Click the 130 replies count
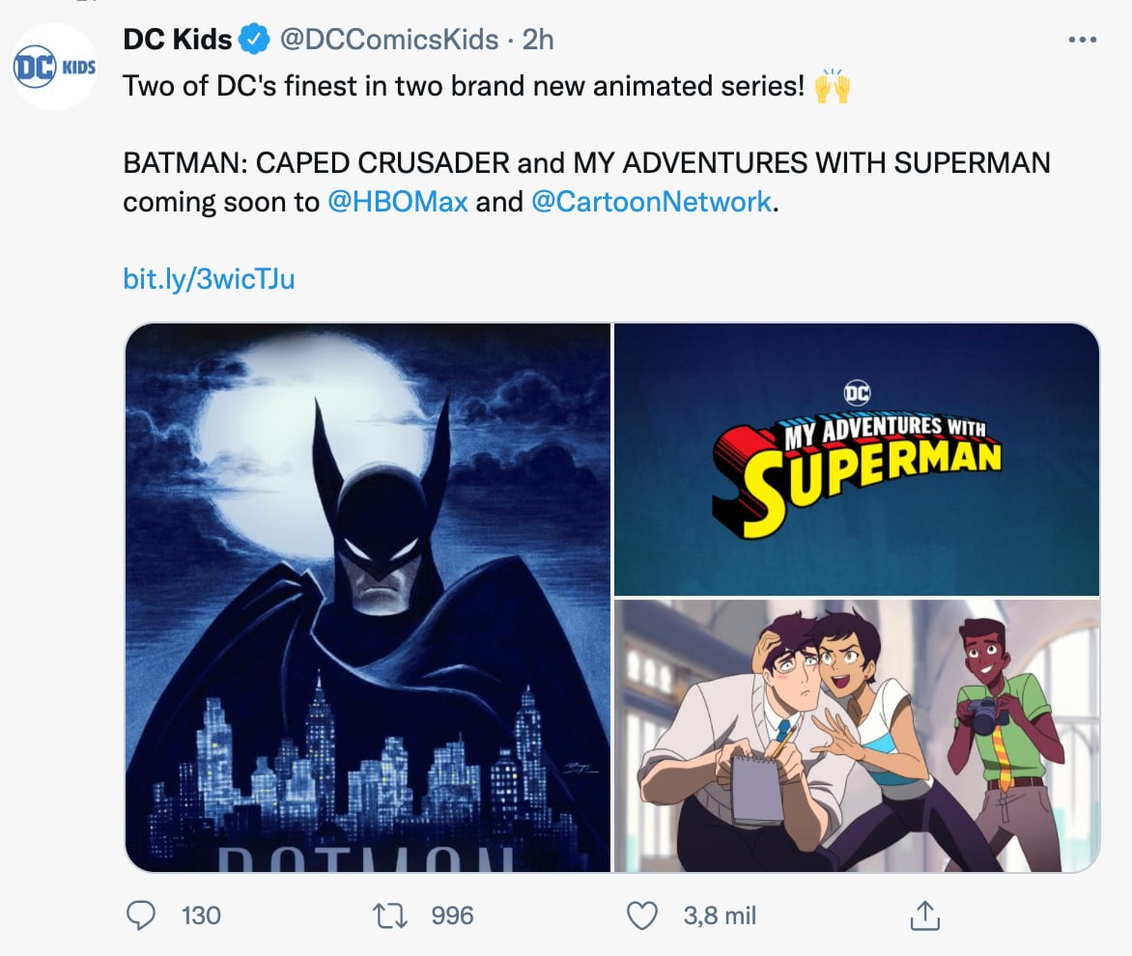The width and height of the screenshot is (1132, 956). tap(201, 915)
